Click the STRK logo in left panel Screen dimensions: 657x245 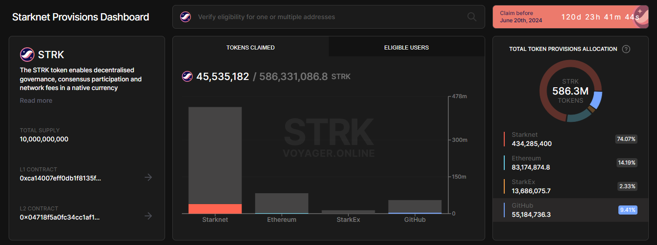[x=27, y=55]
